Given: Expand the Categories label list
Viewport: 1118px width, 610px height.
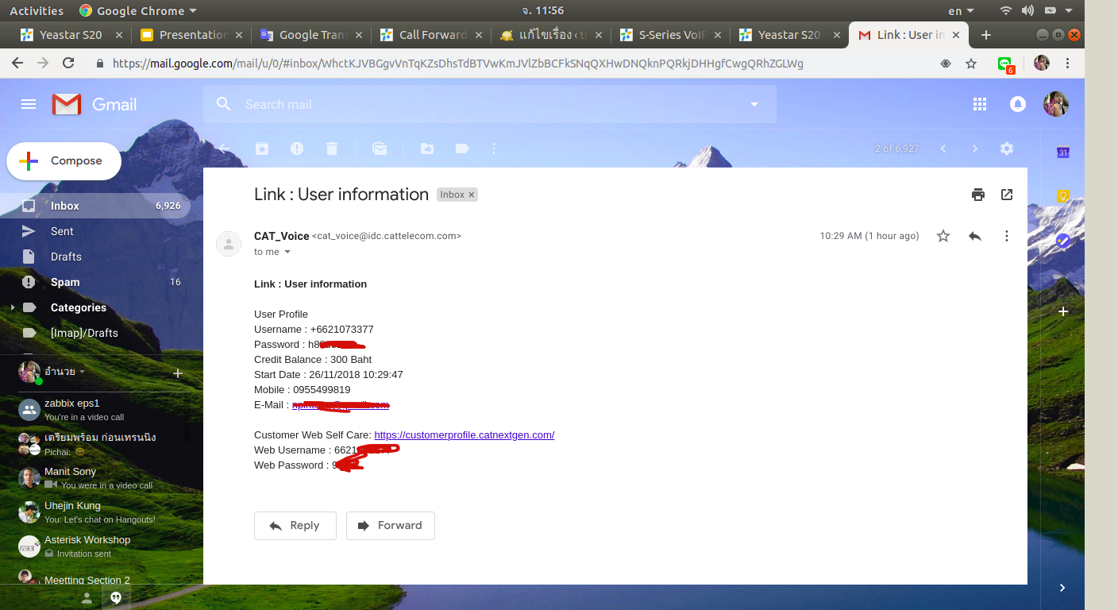Looking at the screenshot, I should click(12, 307).
